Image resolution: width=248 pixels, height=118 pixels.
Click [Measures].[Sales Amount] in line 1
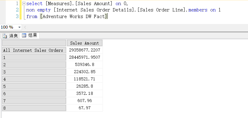[79, 4]
